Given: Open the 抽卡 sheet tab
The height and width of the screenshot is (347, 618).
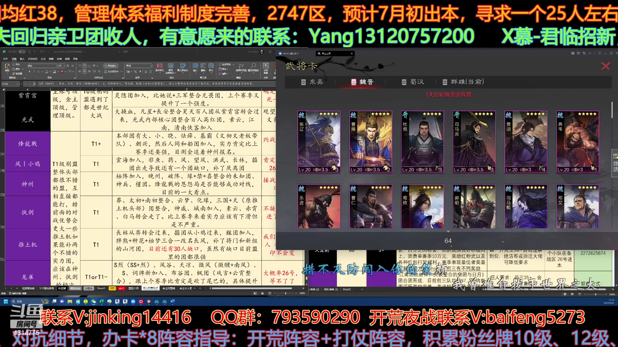Looking at the screenshot, I should coord(121,288).
